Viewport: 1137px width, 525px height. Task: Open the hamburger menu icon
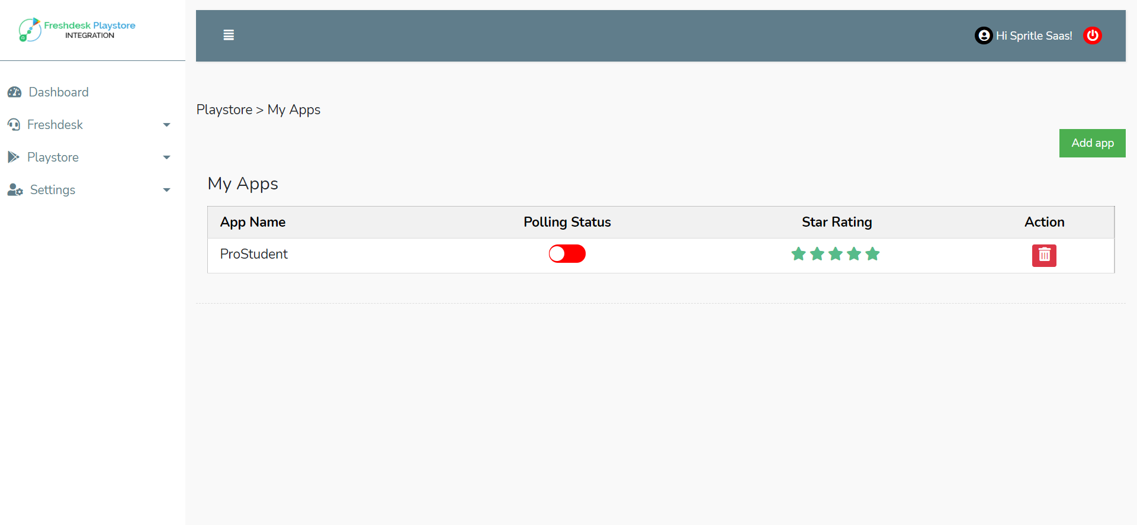(x=229, y=35)
